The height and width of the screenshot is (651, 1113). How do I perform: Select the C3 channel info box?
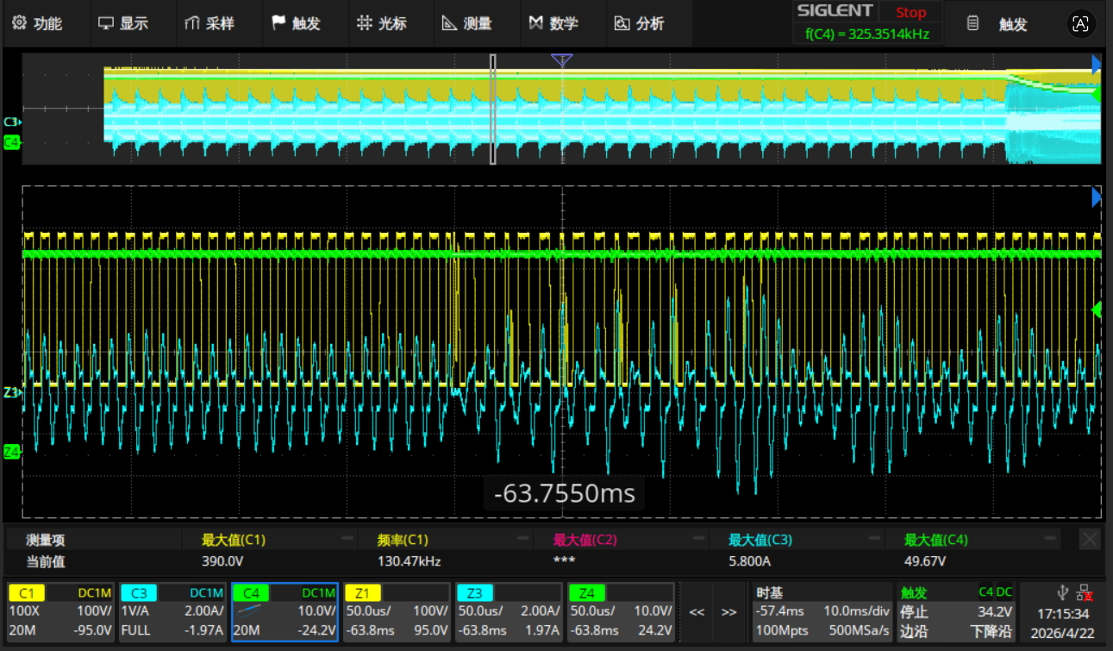point(172,611)
